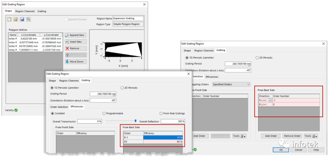The image size is (329, 158).
Task: Click Orientation -45° field in right window
Action: tap(238, 70)
